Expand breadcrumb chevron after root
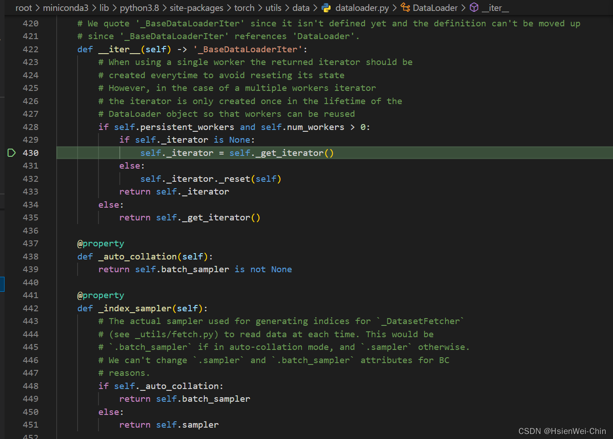The image size is (613, 439). point(38,8)
